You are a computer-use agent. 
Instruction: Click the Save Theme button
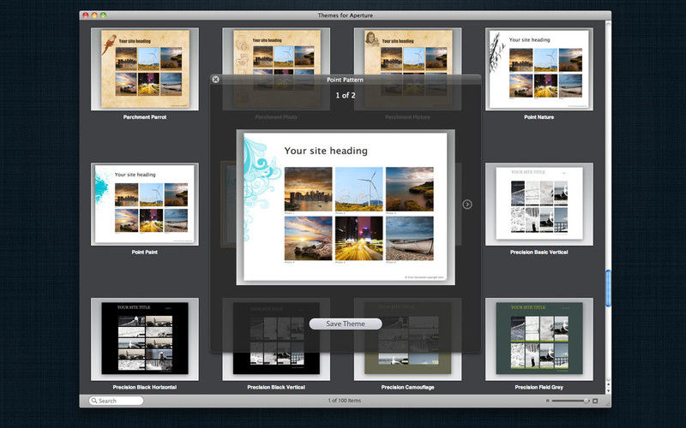346,324
